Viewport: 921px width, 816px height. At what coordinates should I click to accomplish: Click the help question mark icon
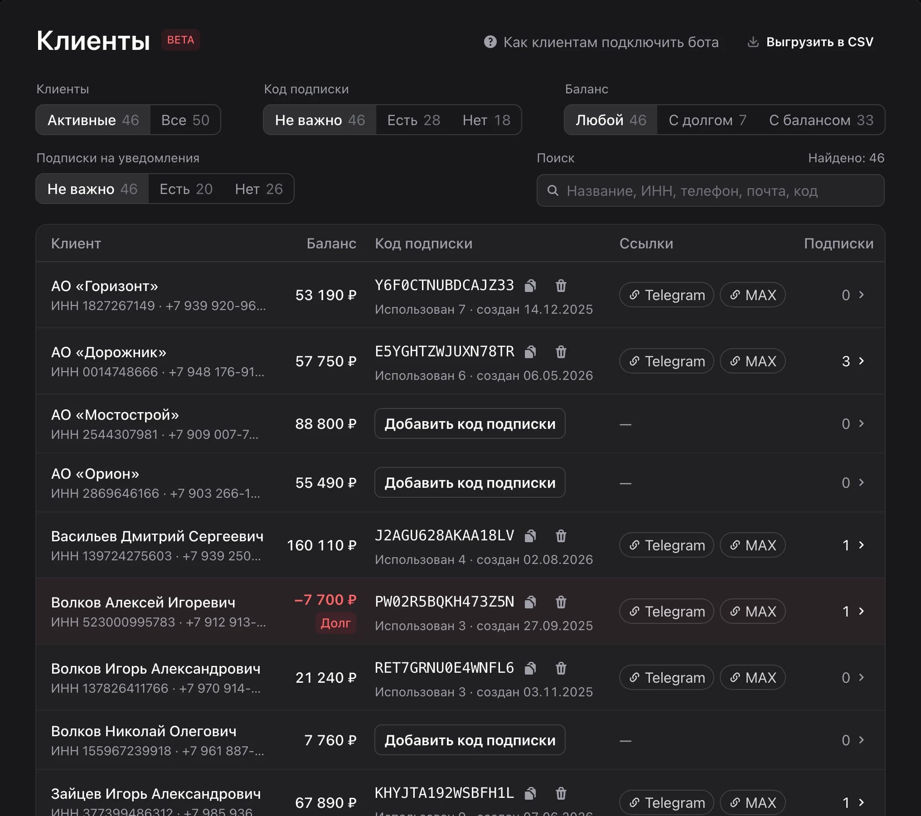pos(490,42)
